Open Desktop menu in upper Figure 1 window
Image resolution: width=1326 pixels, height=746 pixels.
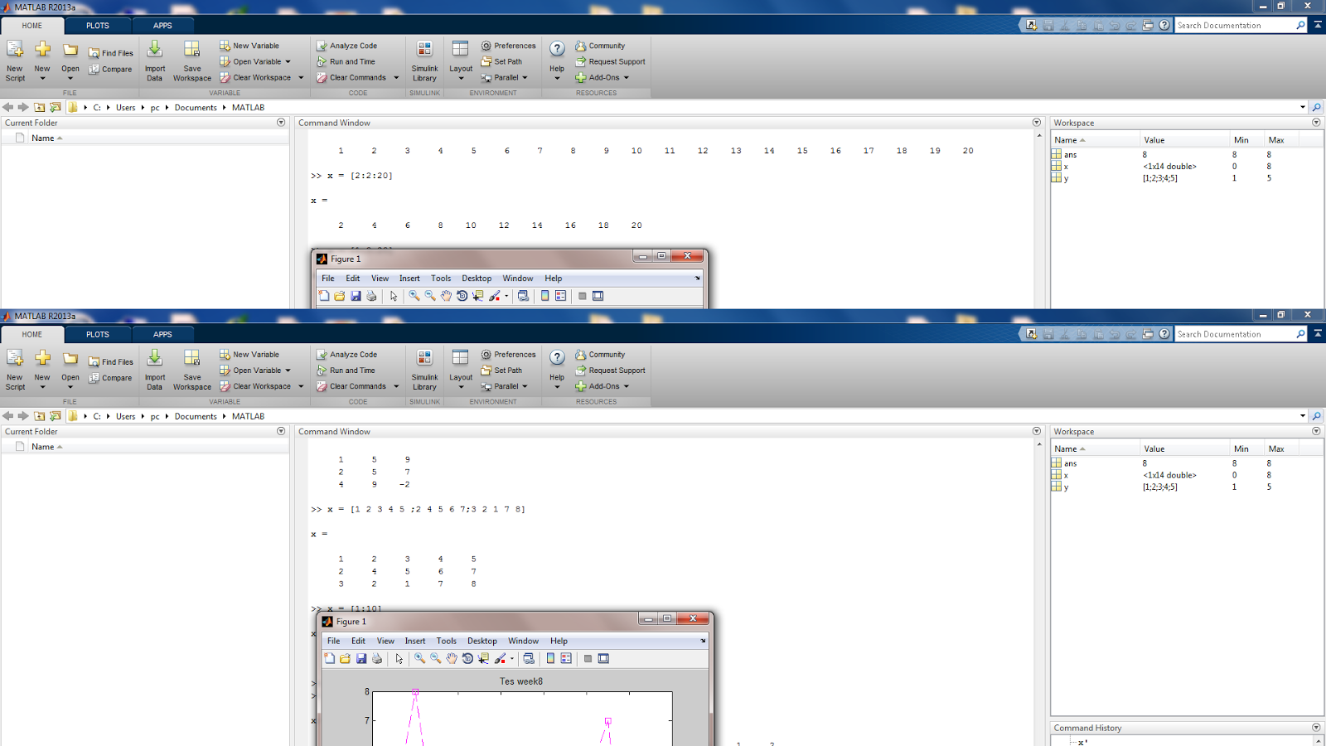pos(477,279)
